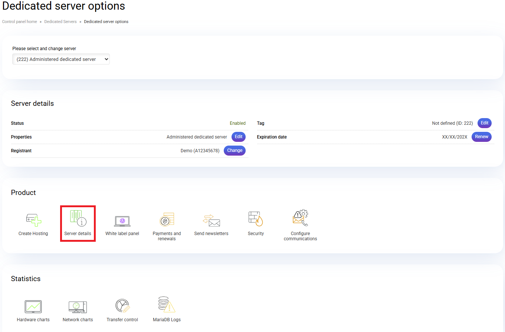Image resolution: width=505 pixels, height=332 pixels.
Task: View Hardware charts statistics
Action: [x=33, y=307]
